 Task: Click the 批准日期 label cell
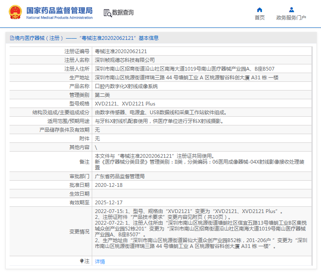click(x=51, y=185)
